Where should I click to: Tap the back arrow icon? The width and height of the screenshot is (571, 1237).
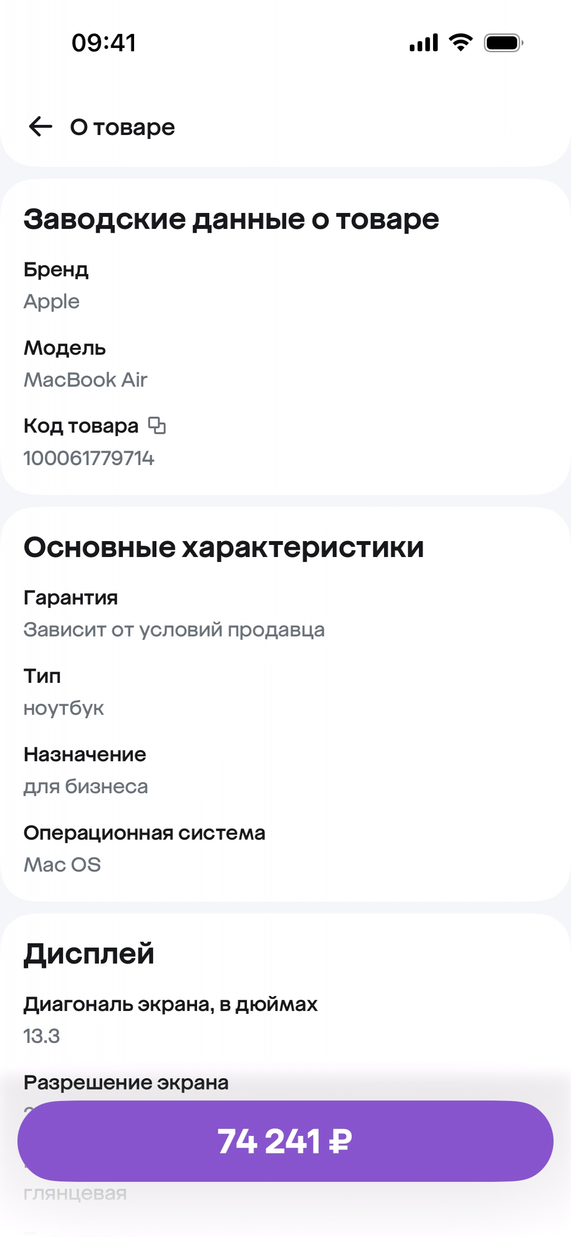(41, 127)
